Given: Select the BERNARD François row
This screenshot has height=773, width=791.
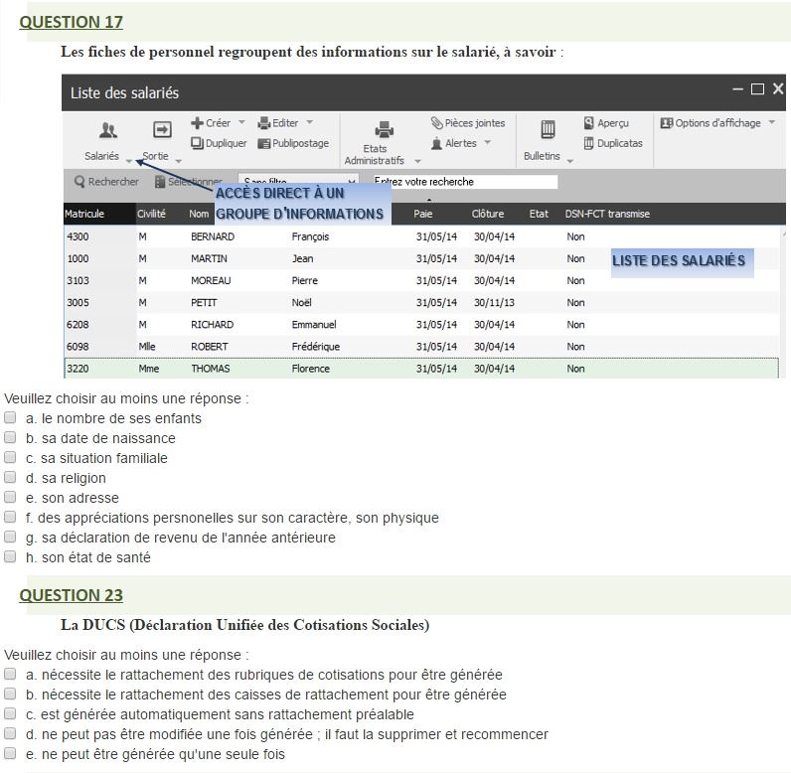Looking at the screenshot, I should (421, 236).
